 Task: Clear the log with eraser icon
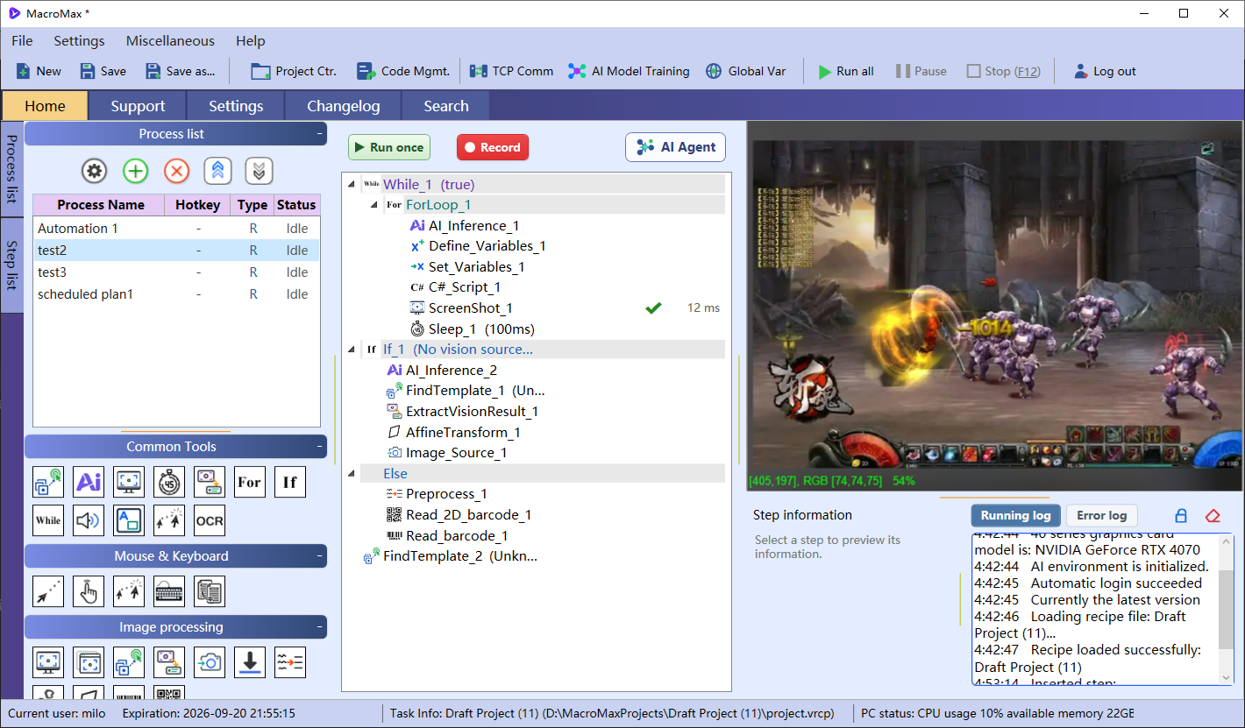[x=1213, y=516]
